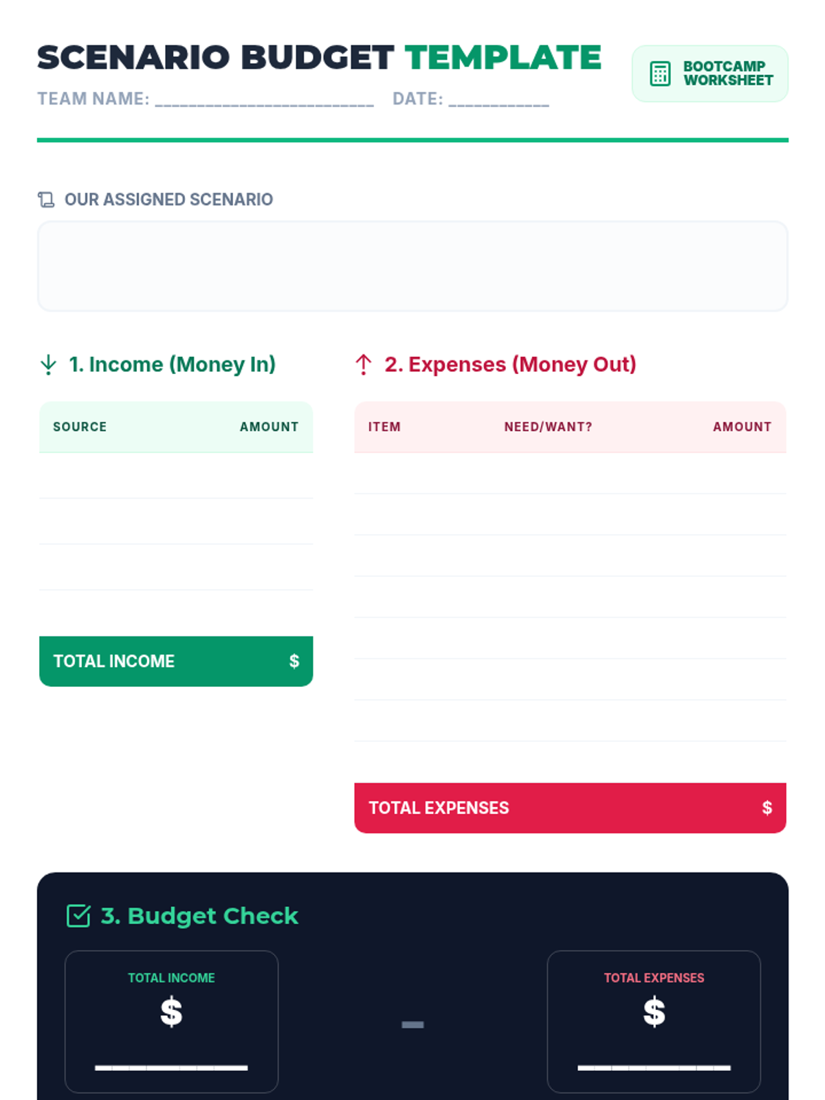825x1100 pixels.
Task: Click the red up-arrow Expenses icon
Action: 364,364
